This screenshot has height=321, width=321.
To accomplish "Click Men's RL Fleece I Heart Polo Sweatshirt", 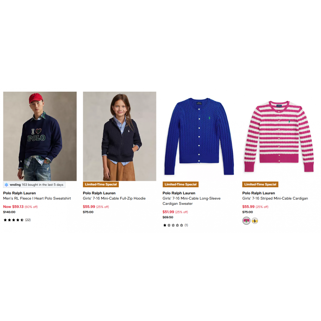I will [37, 198].
